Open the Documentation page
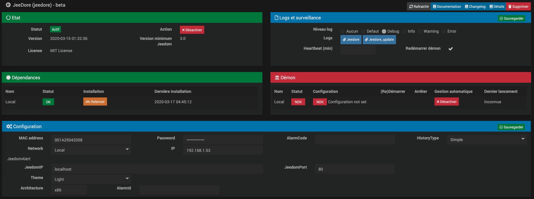Viewport: 534px width, 199px height. tap(447, 6)
